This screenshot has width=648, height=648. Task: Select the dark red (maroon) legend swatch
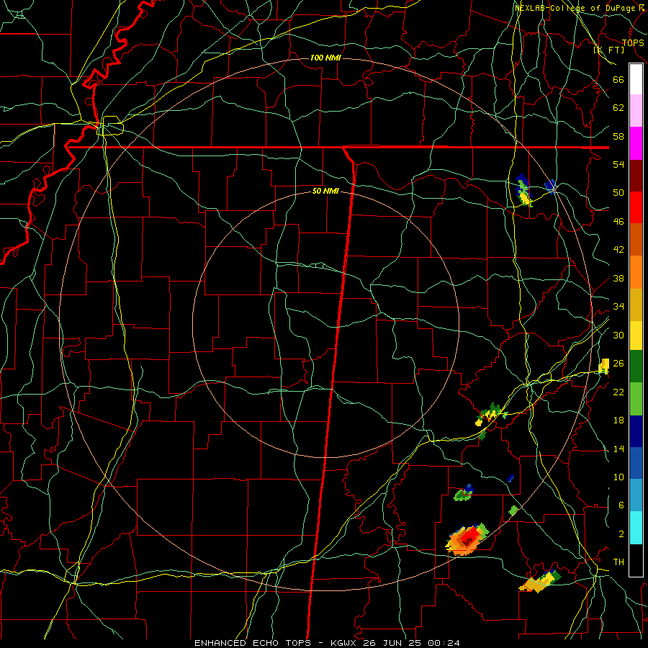coord(636,176)
